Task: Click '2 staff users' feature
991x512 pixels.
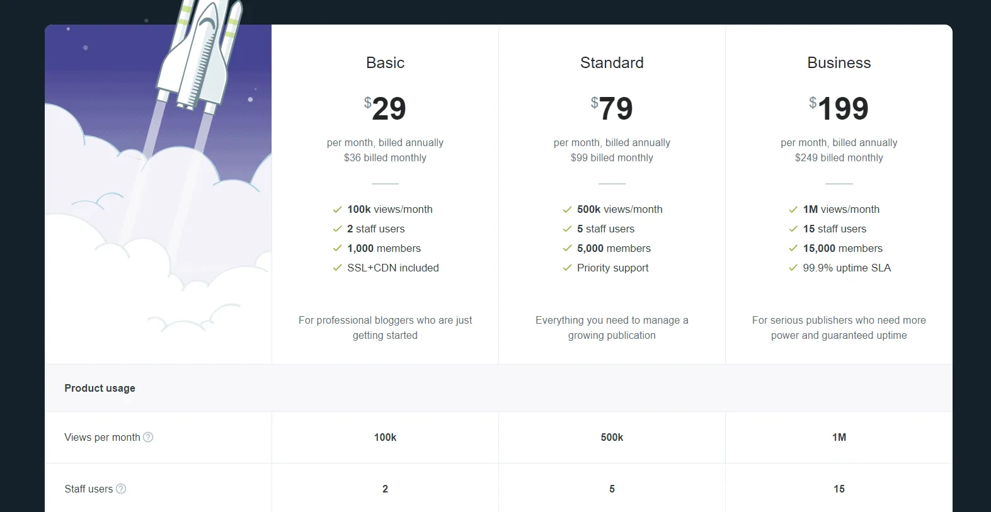Action: tap(376, 229)
